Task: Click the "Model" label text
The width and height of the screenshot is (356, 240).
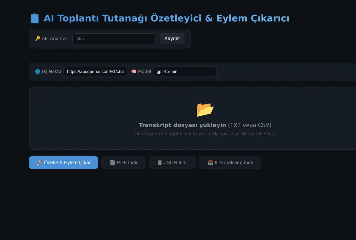Action: pyautogui.click(x=144, y=71)
